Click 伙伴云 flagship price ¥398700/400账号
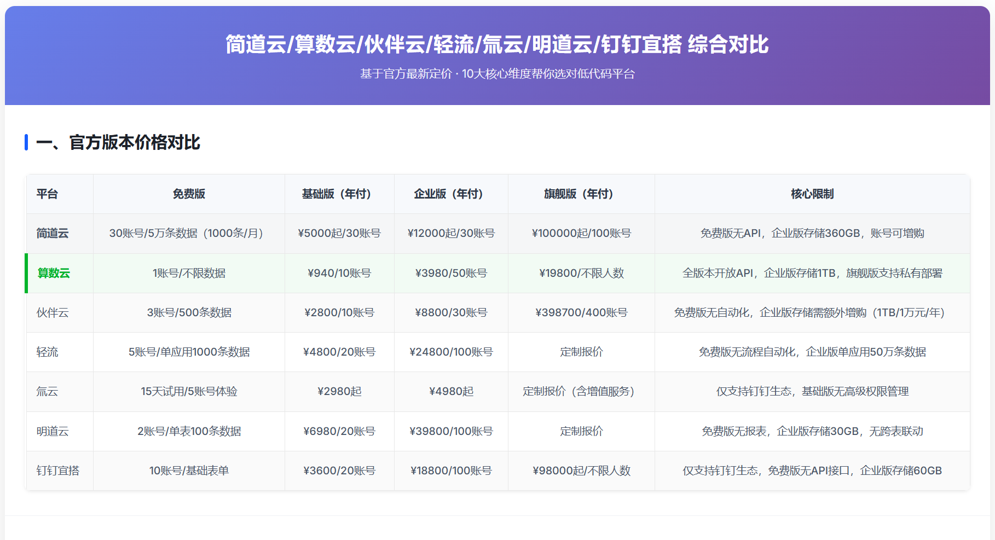 click(x=581, y=313)
